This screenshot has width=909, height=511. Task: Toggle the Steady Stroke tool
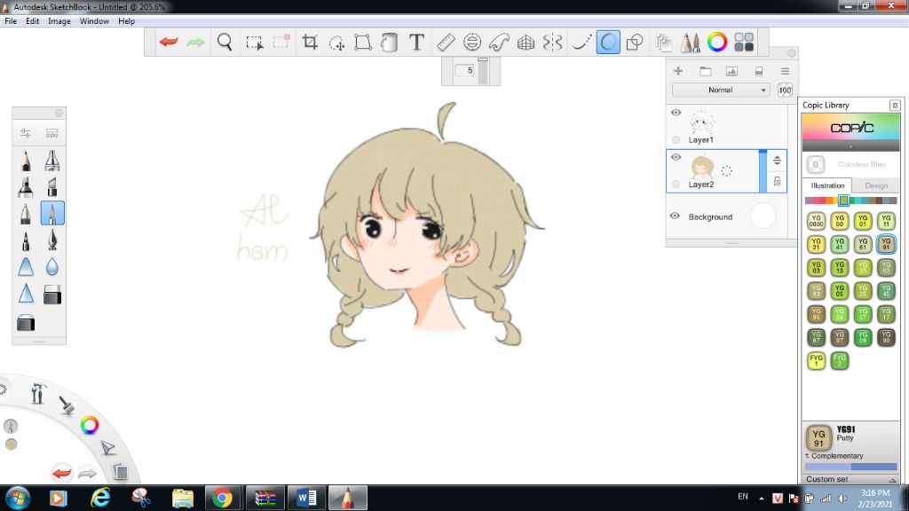point(581,43)
